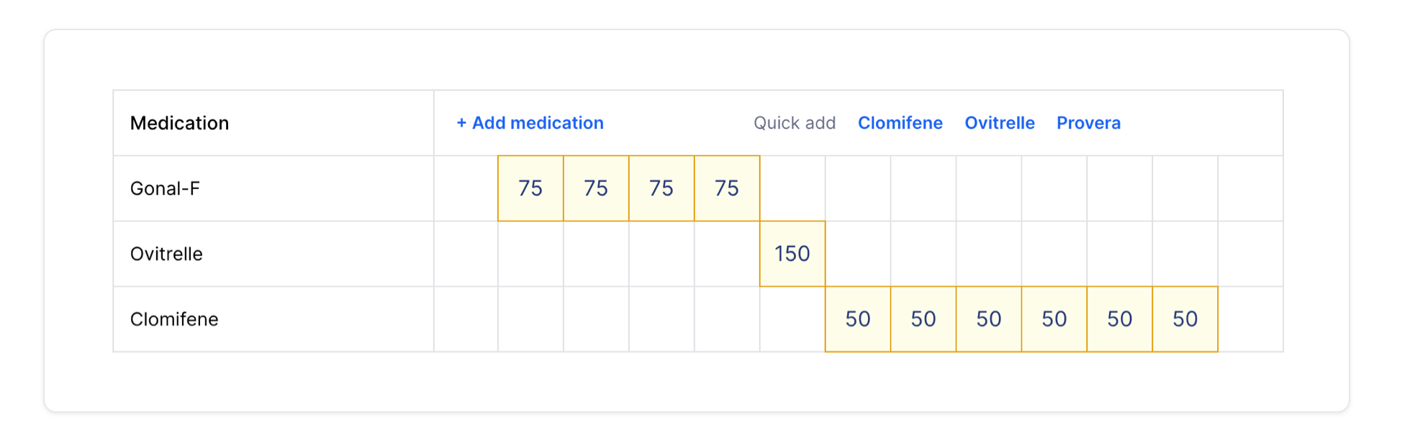This screenshot has height=443, width=1402.
Task: Open the 150 dose cell for Ovitrelle
Action: click(x=792, y=254)
